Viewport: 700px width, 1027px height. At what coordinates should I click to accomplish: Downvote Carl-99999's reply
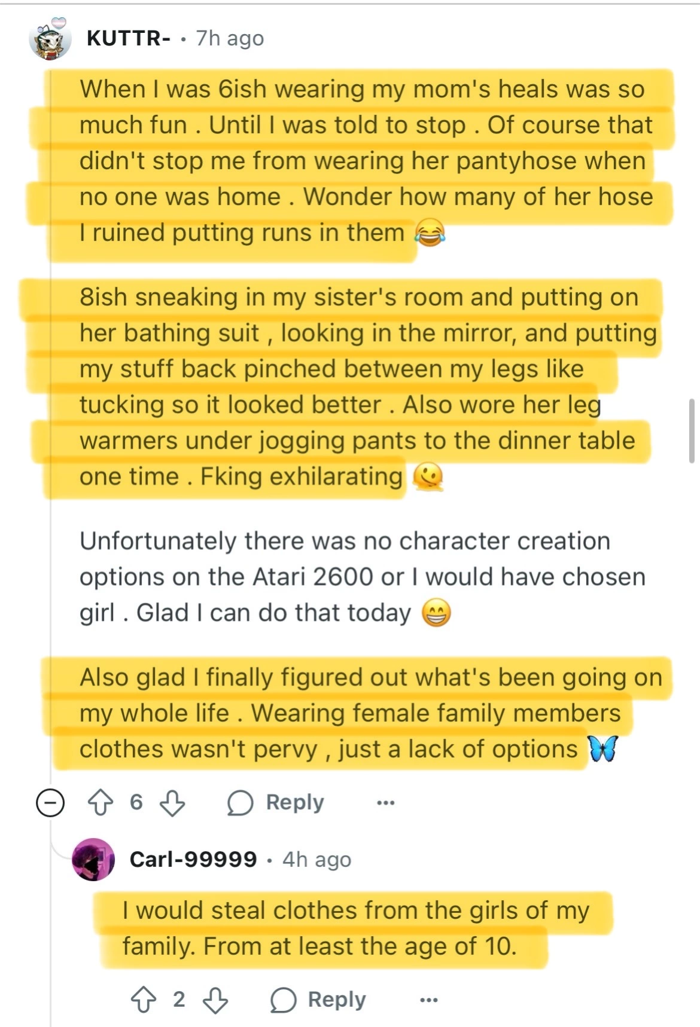coord(215,1000)
